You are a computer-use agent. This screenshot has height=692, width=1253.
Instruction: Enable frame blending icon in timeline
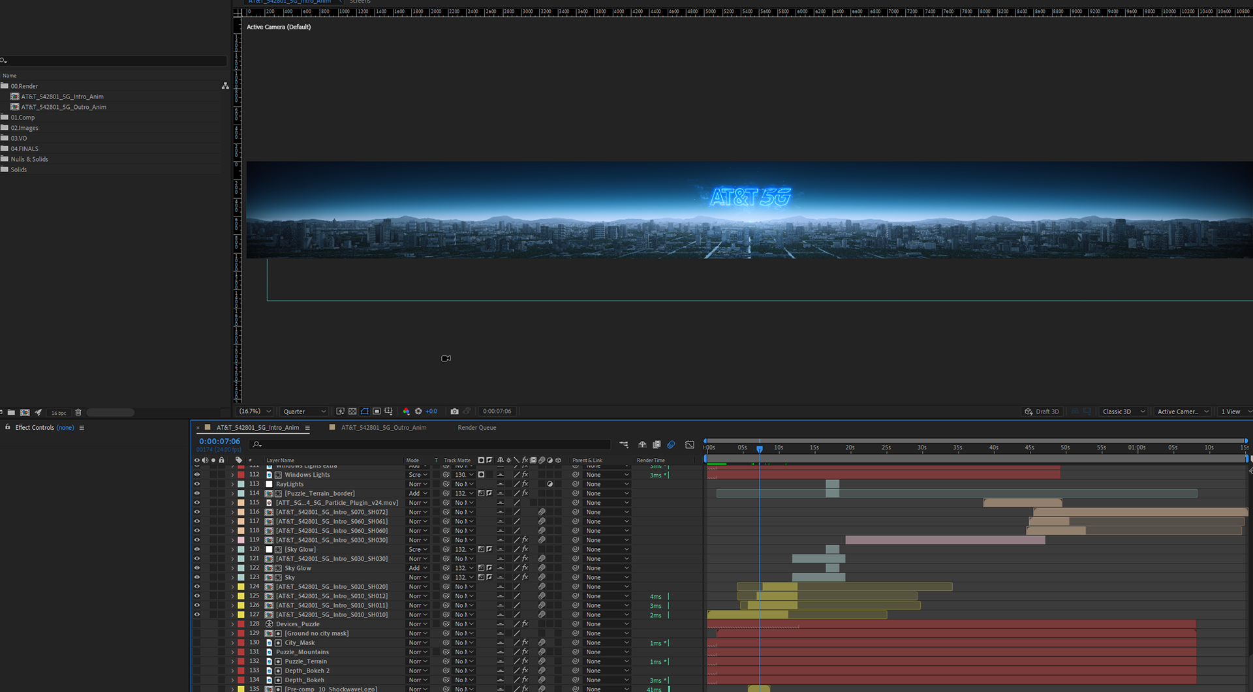[x=657, y=445]
